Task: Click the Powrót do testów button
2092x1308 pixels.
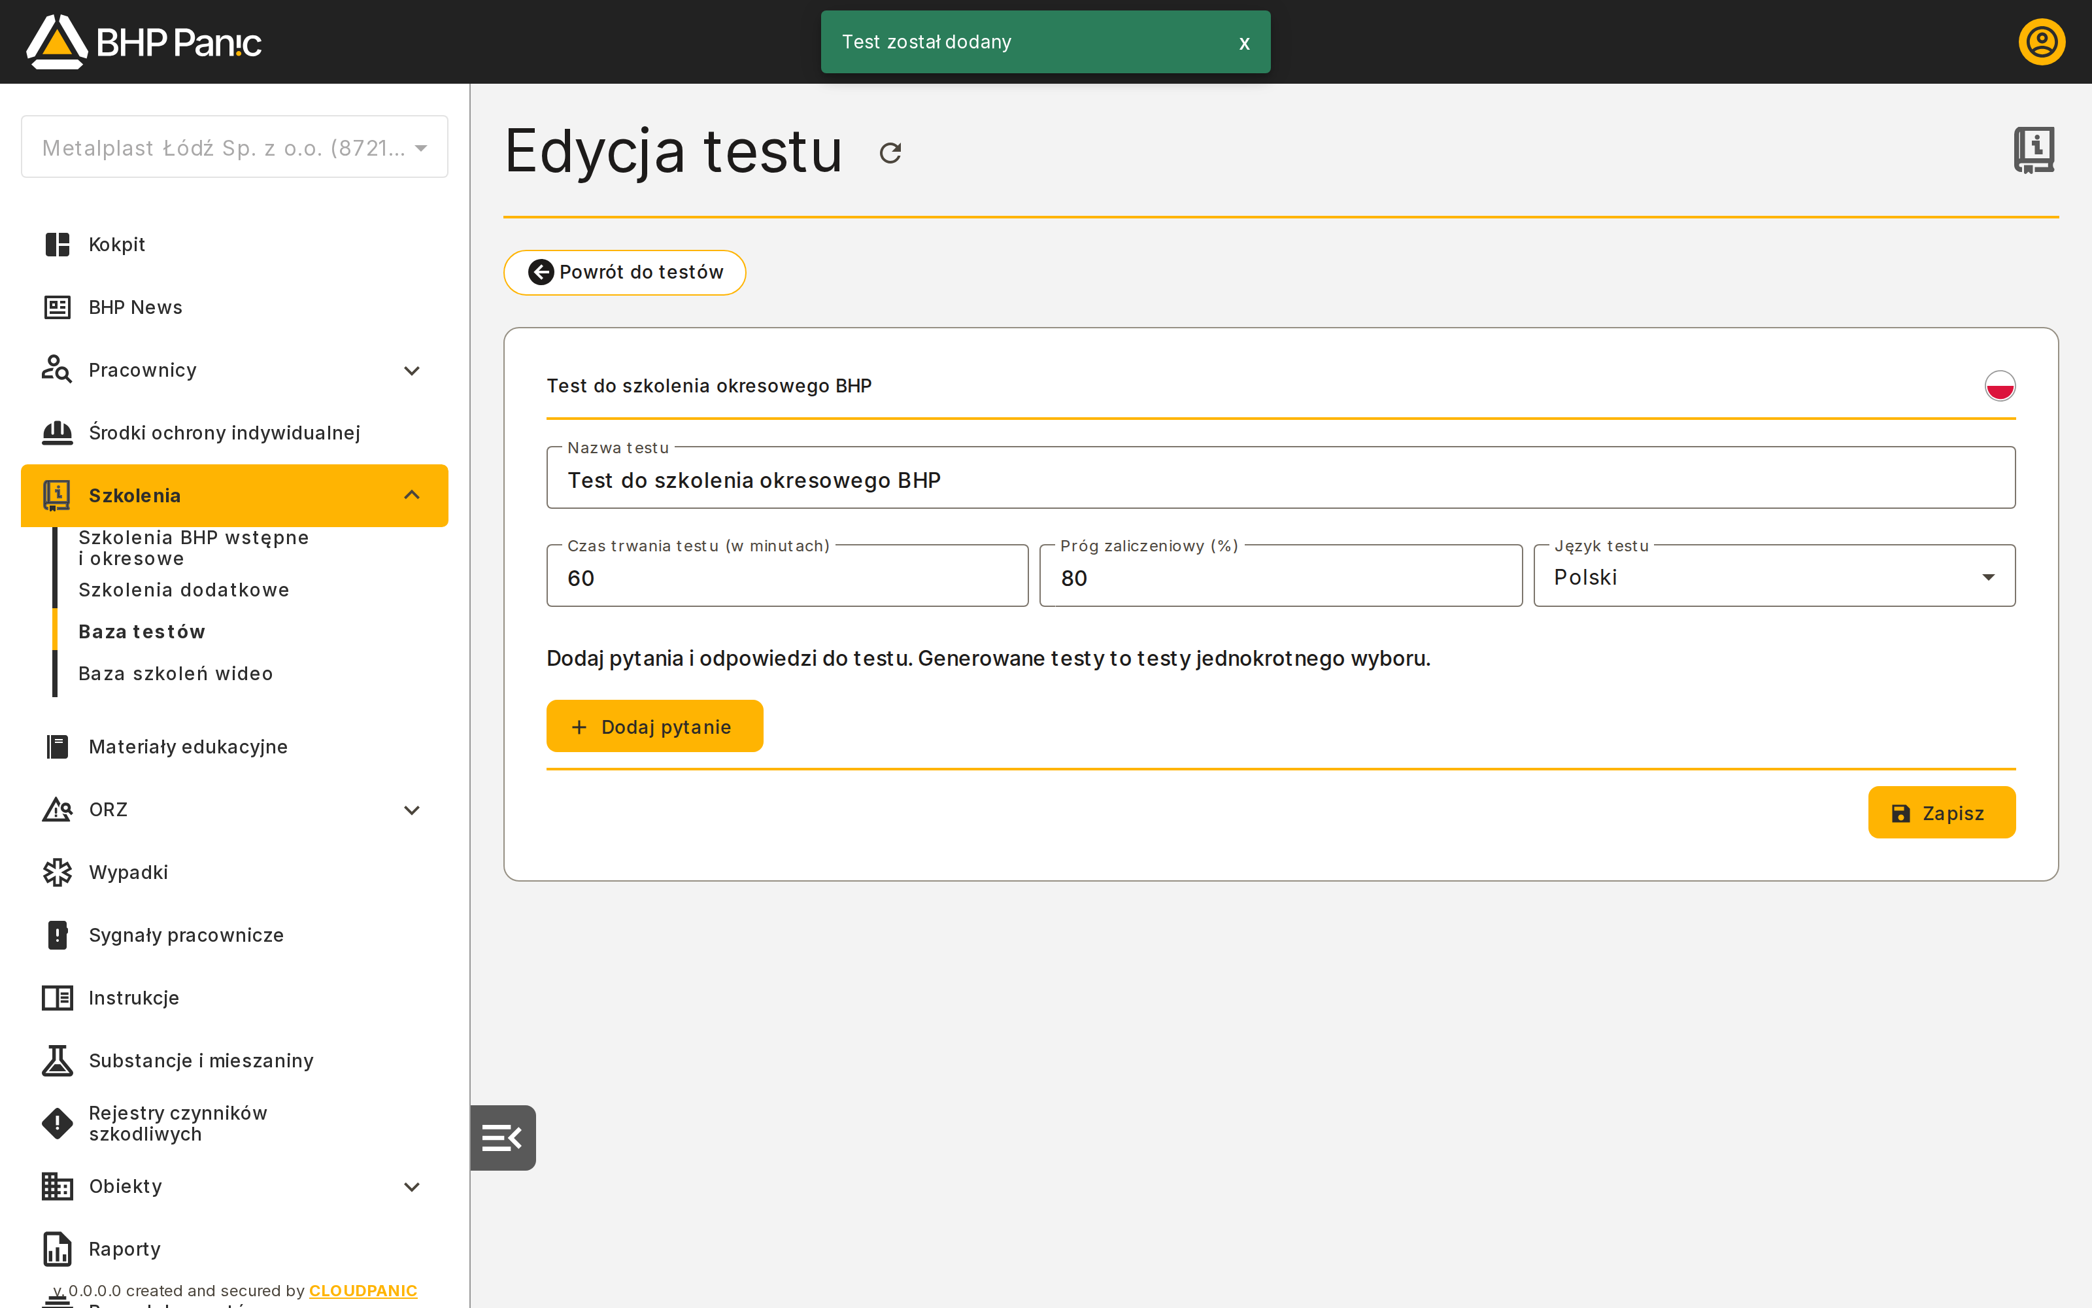Action: (624, 273)
